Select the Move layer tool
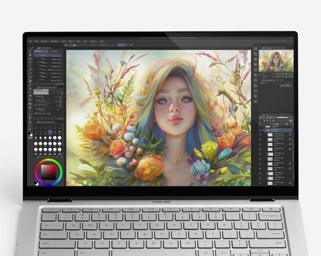Viewport: 321px width, 256px height. (30, 62)
